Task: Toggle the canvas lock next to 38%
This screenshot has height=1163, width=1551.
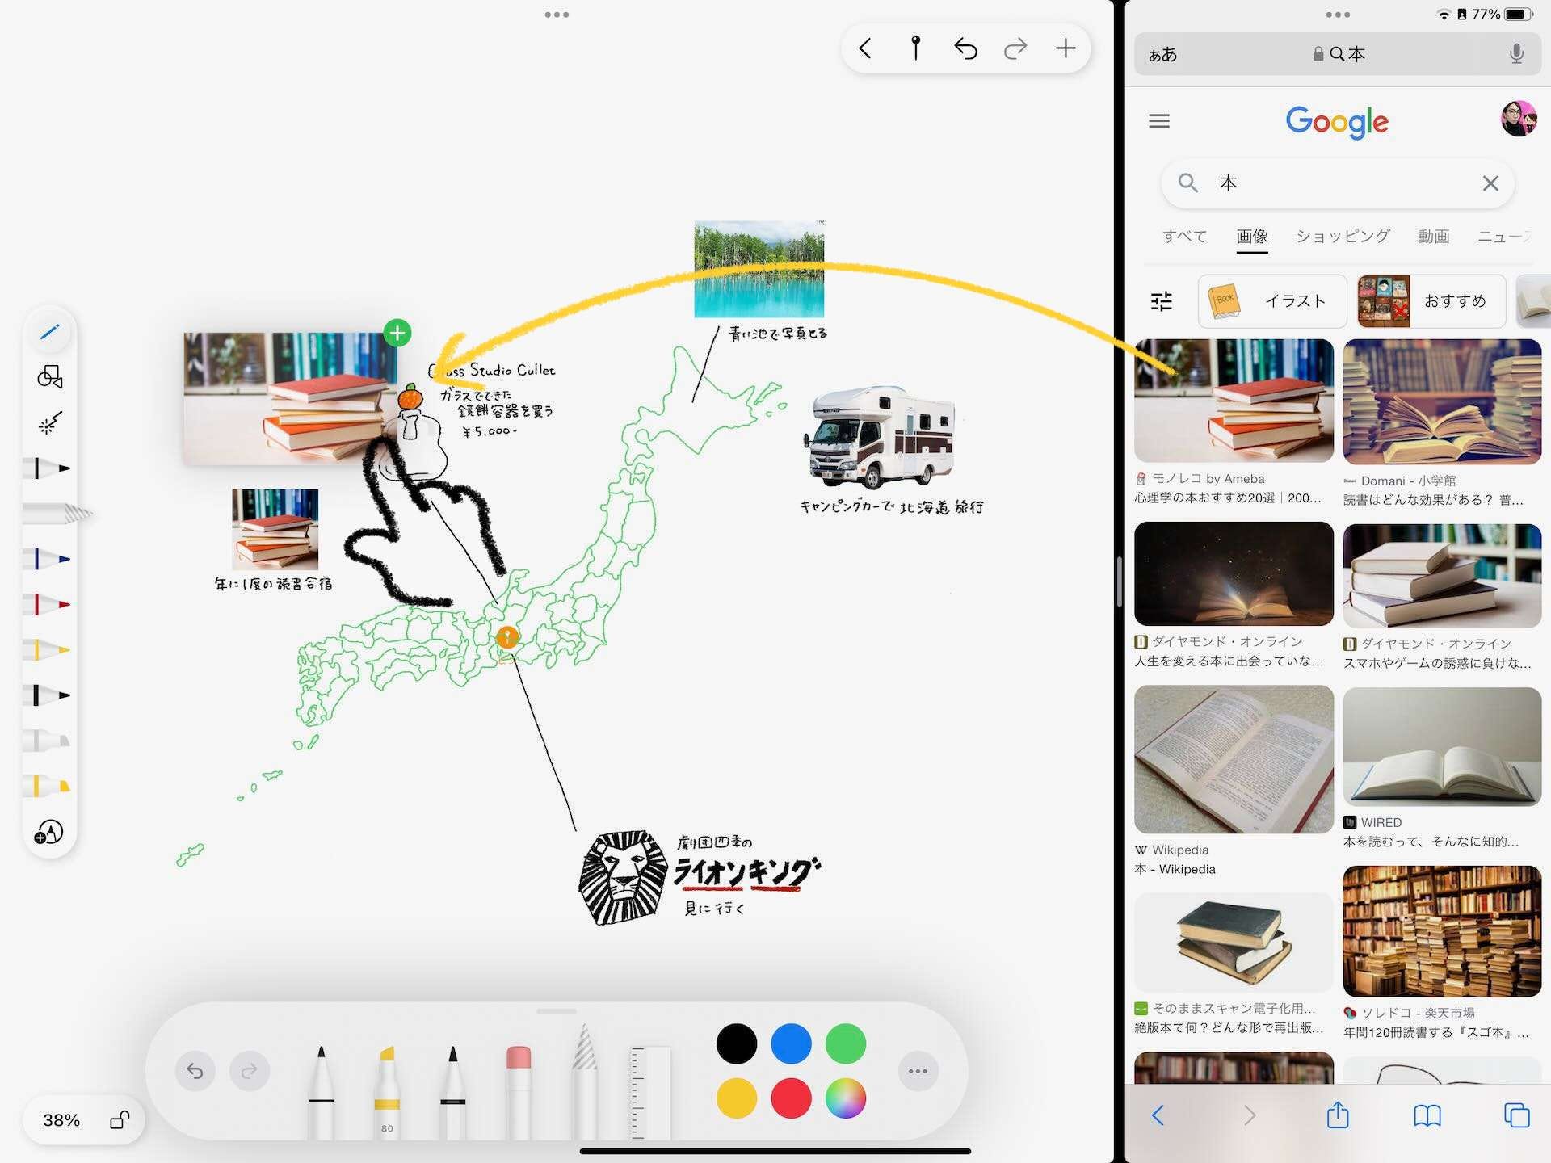Action: [120, 1120]
